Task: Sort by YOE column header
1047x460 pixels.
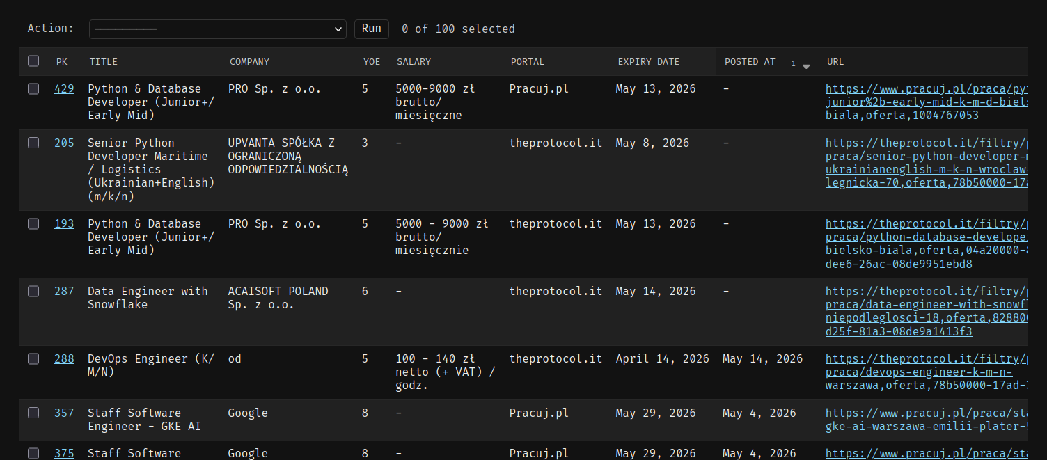Action: 372,62
